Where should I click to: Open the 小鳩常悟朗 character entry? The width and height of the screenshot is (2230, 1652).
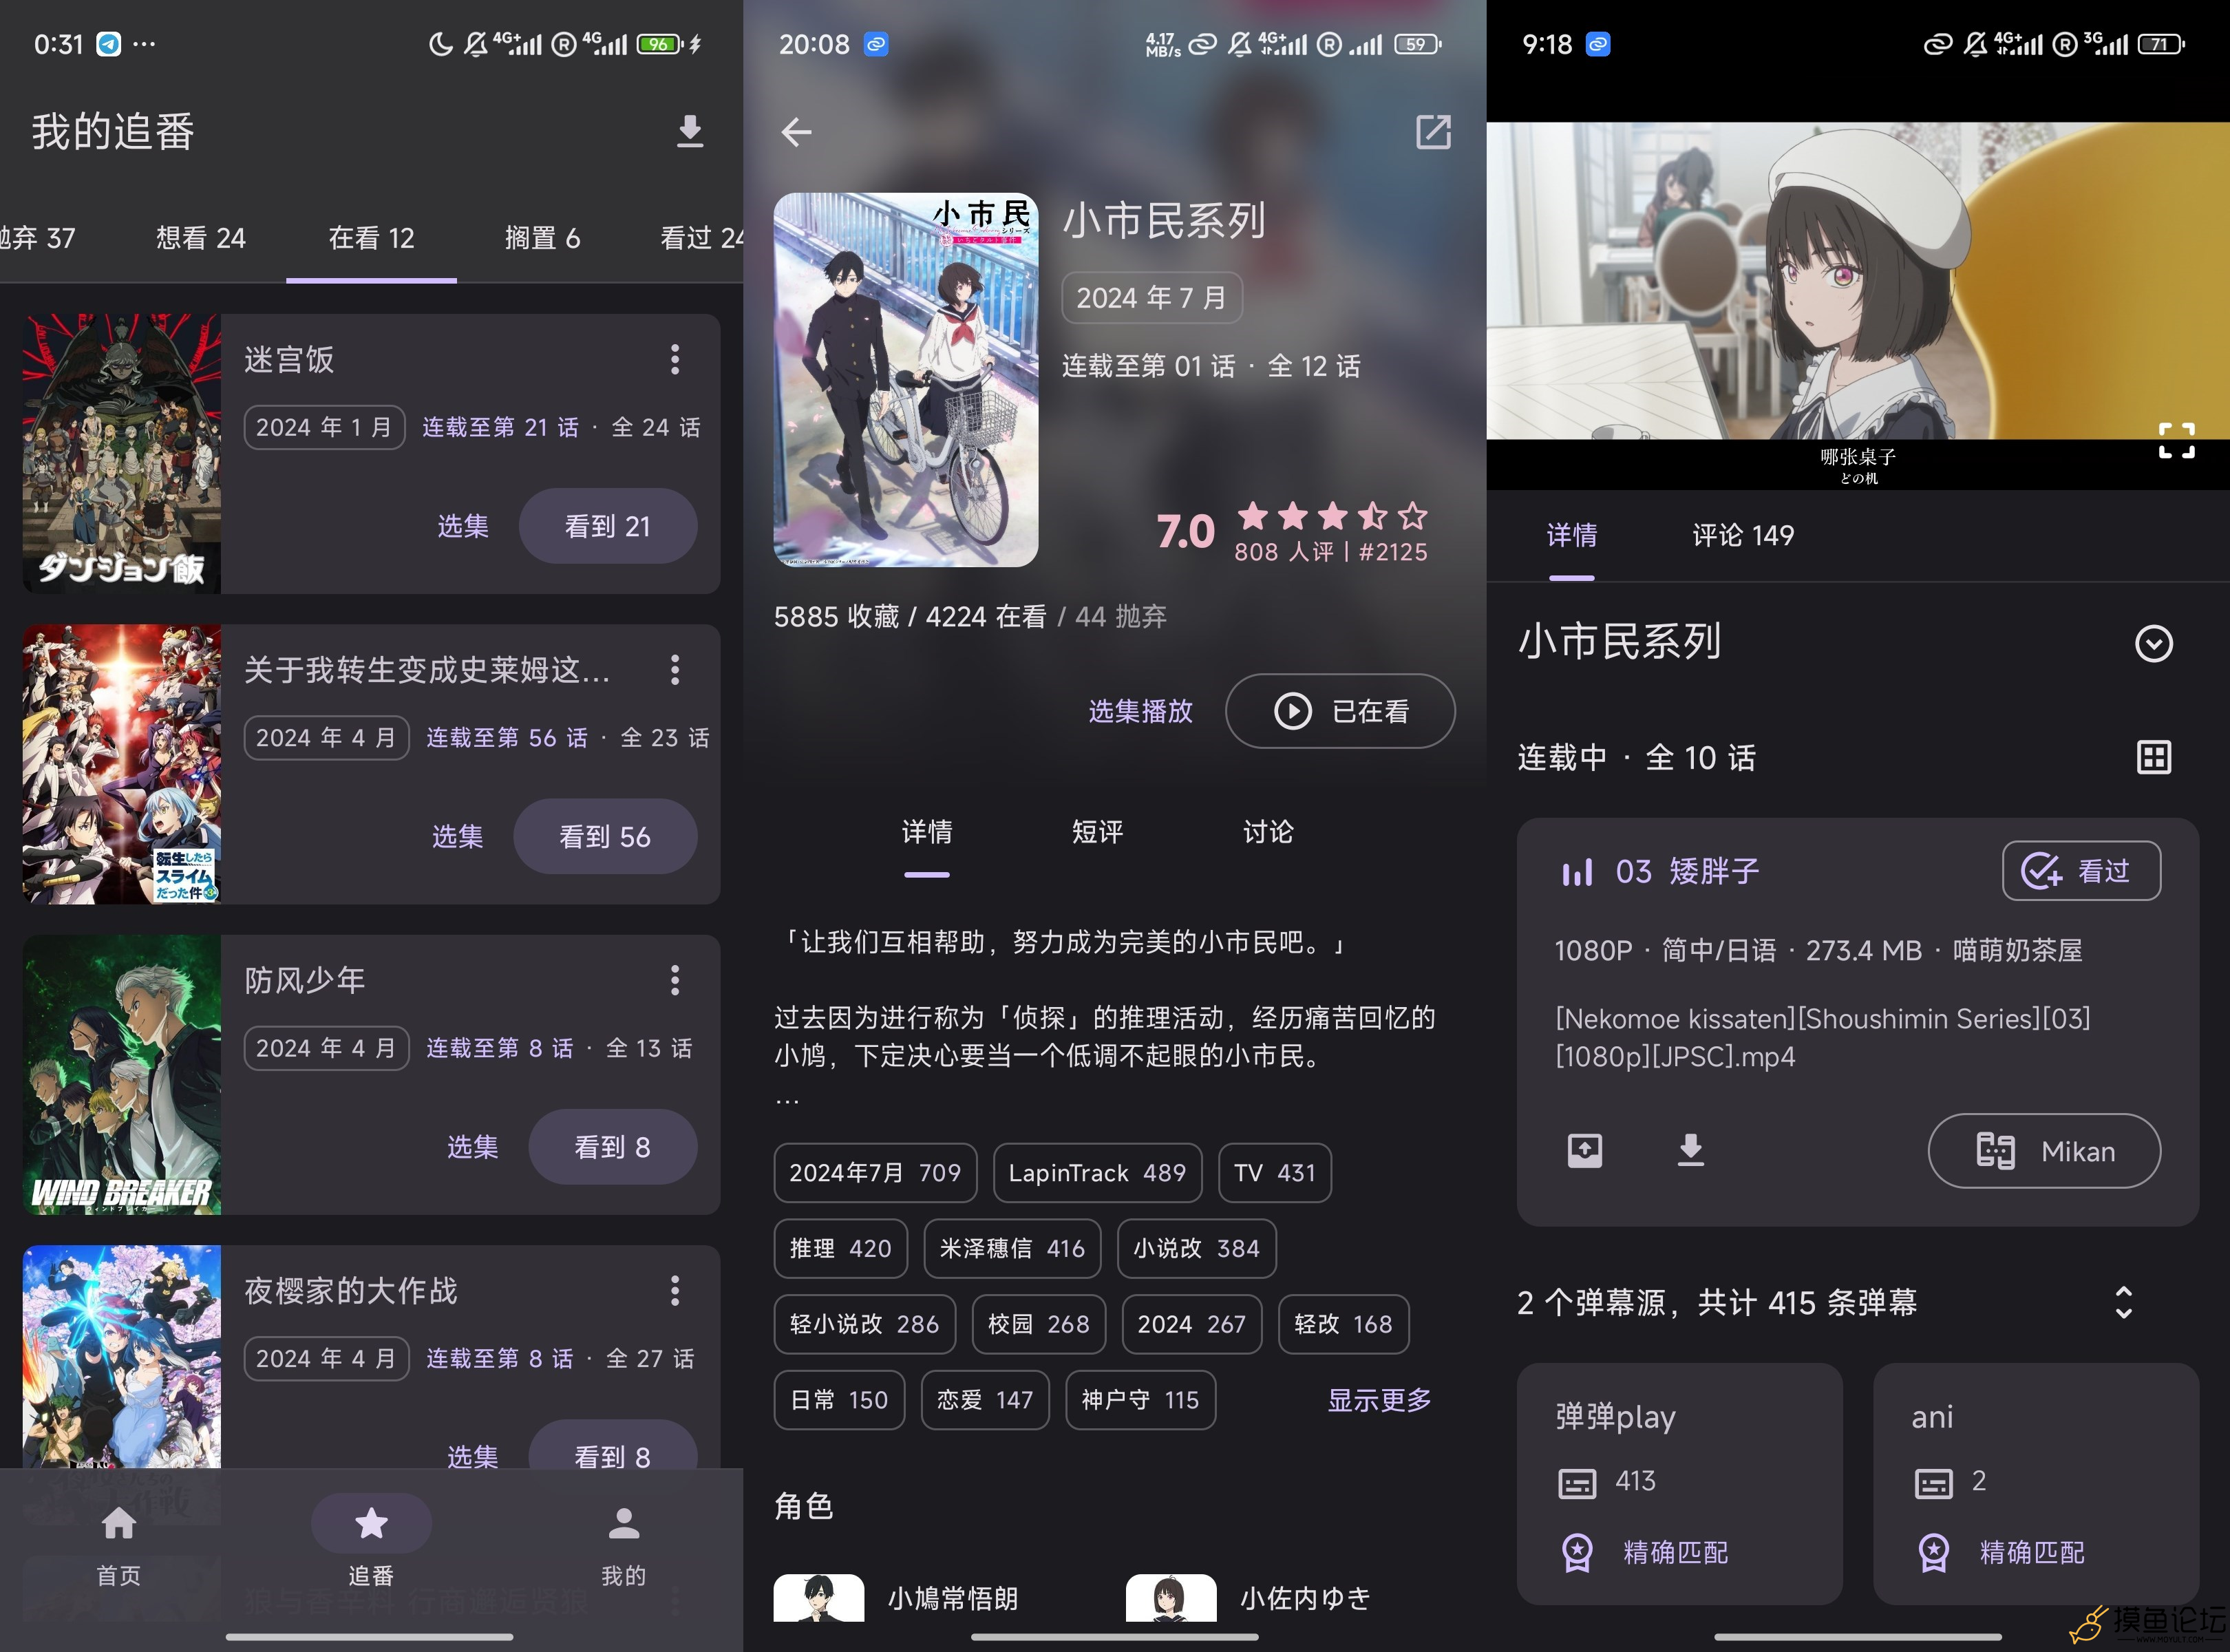coord(896,1598)
